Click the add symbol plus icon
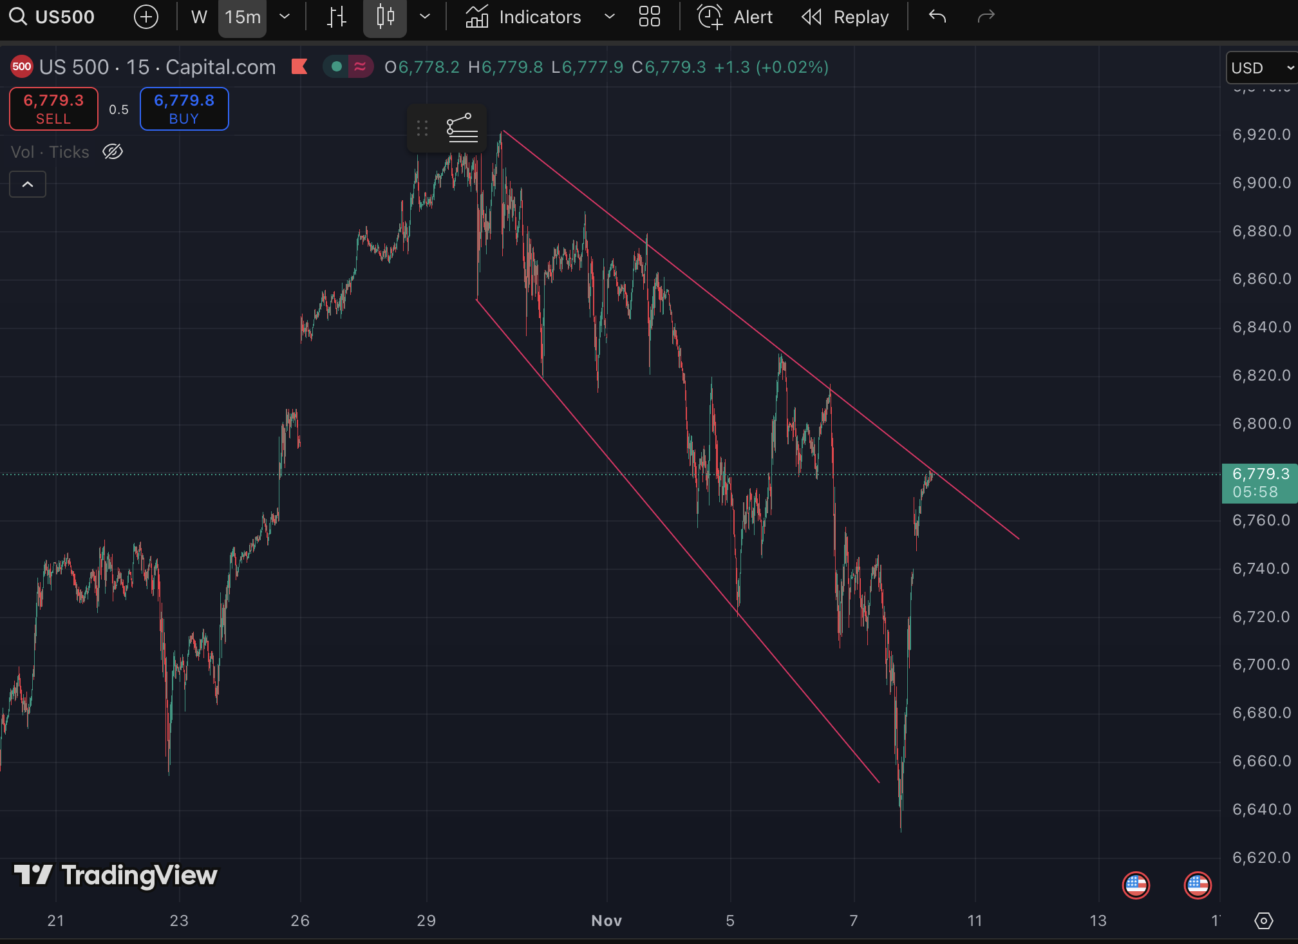The height and width of the screenshot is (944, 1298). pos(146,17)
